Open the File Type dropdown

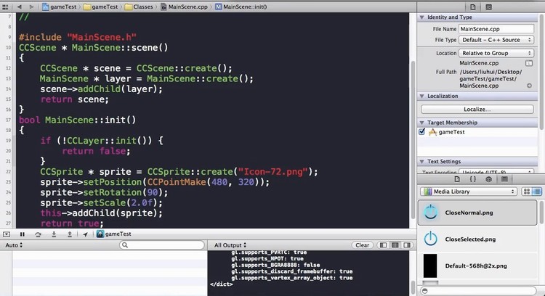496,40
